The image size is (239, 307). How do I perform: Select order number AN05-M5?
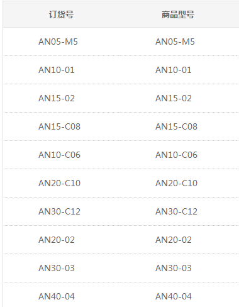(x=58, y=42)
